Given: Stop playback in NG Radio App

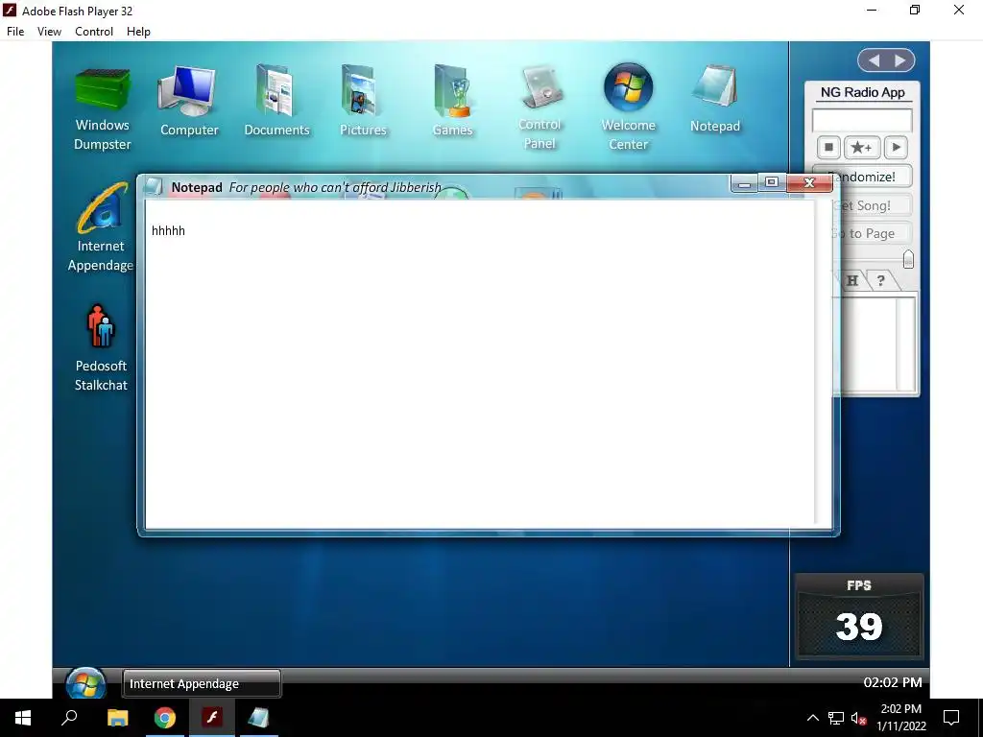Looking at the screenshot, I should point(828,147).
